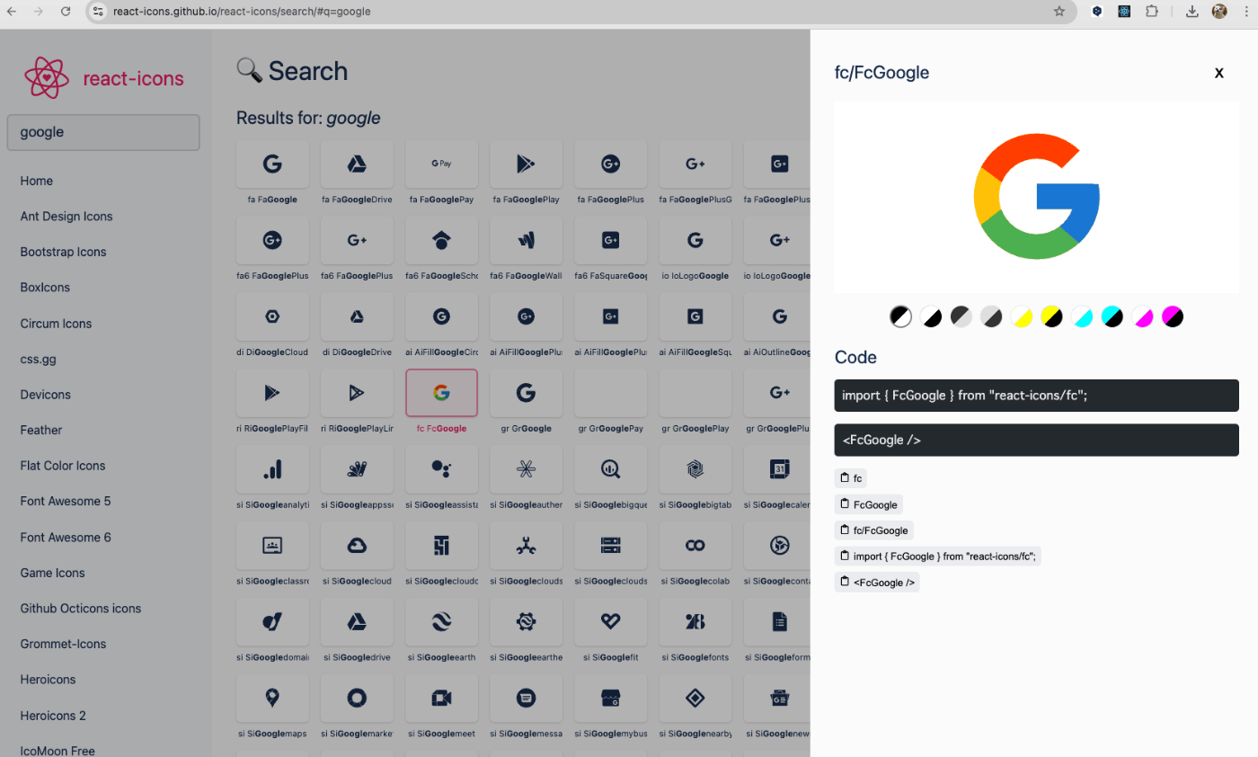
Task: Click the dark import code block
Action: click(x=1036, y=396)
